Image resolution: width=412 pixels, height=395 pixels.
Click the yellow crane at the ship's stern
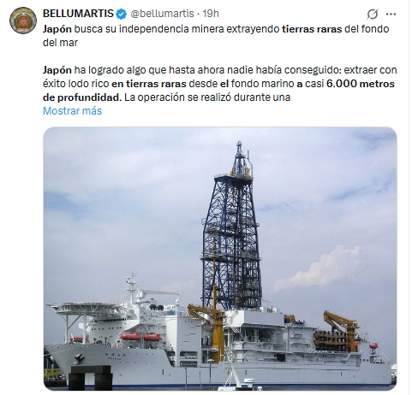click(x=341, y=329)
